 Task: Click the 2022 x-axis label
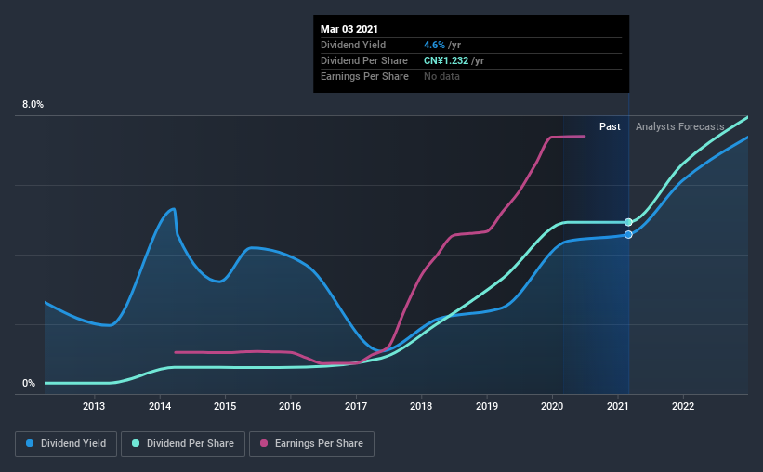(x=683, y=406)
